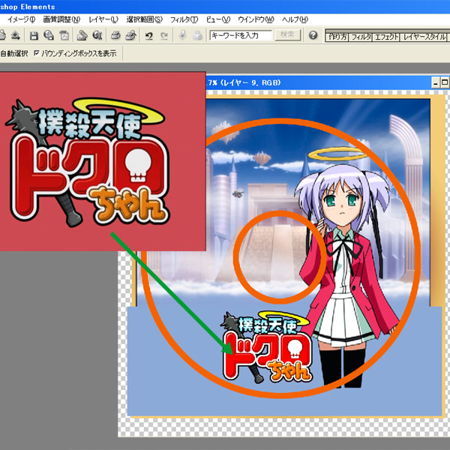Open Save for Web via its toolbar icon
450x450 pixels.
(49, 35)
